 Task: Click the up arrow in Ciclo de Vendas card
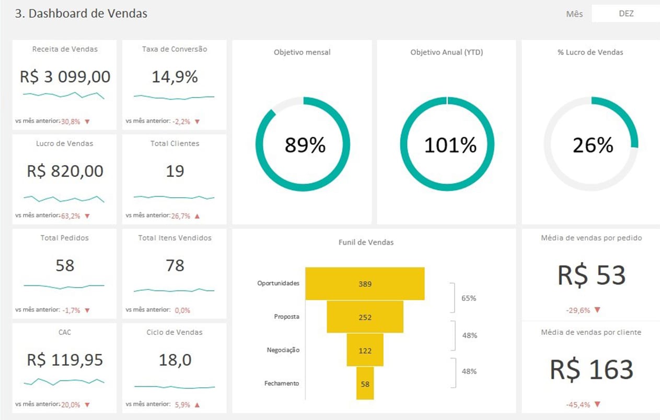click(197, 404)
